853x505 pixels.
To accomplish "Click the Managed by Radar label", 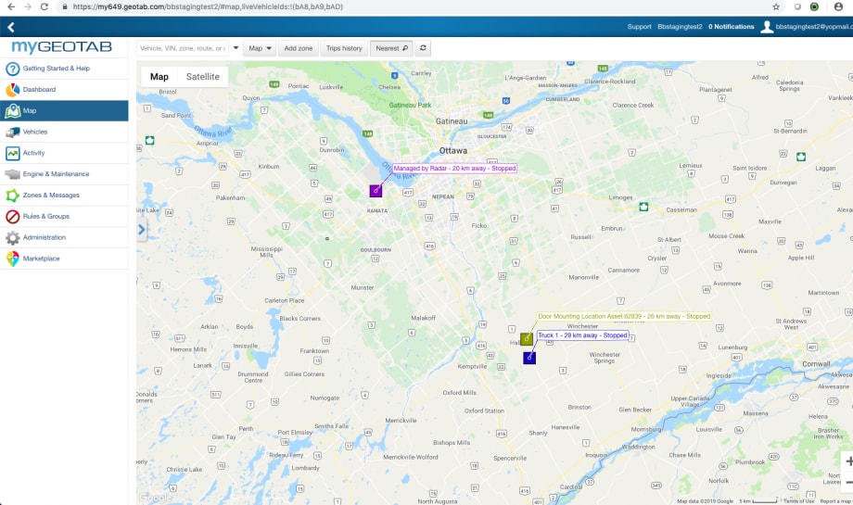I will (x=454, y=169).
